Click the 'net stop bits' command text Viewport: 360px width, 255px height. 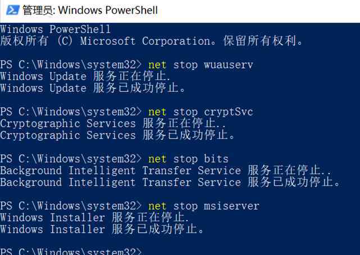[x=188, y=159]
